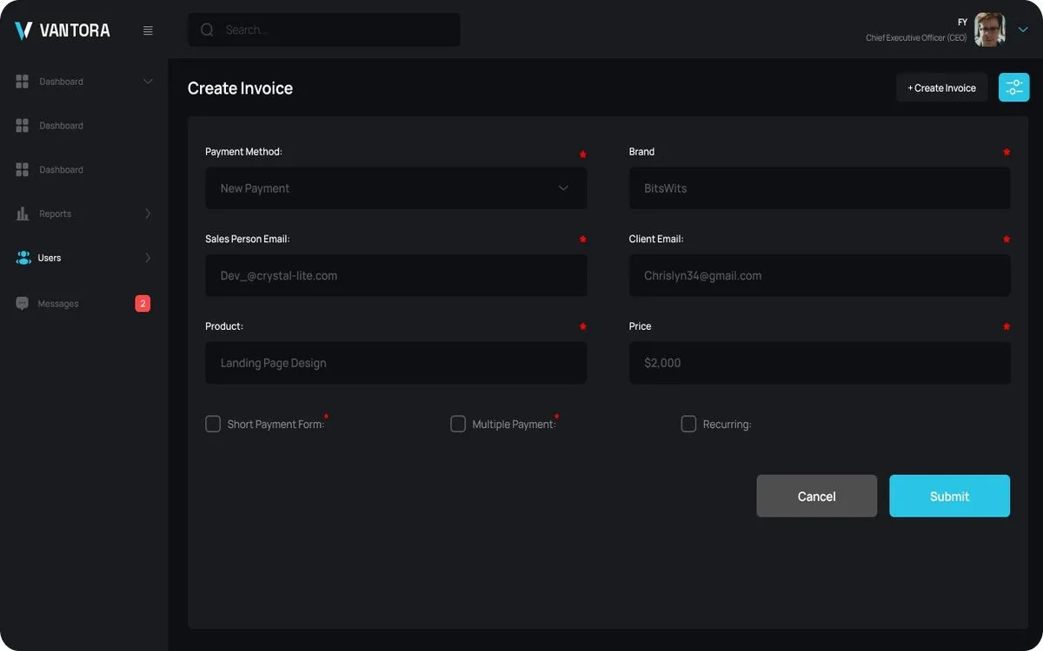Screen dimensions: 1043x651
Task: Click the Vantora logo
Action: tap(63, 30)
